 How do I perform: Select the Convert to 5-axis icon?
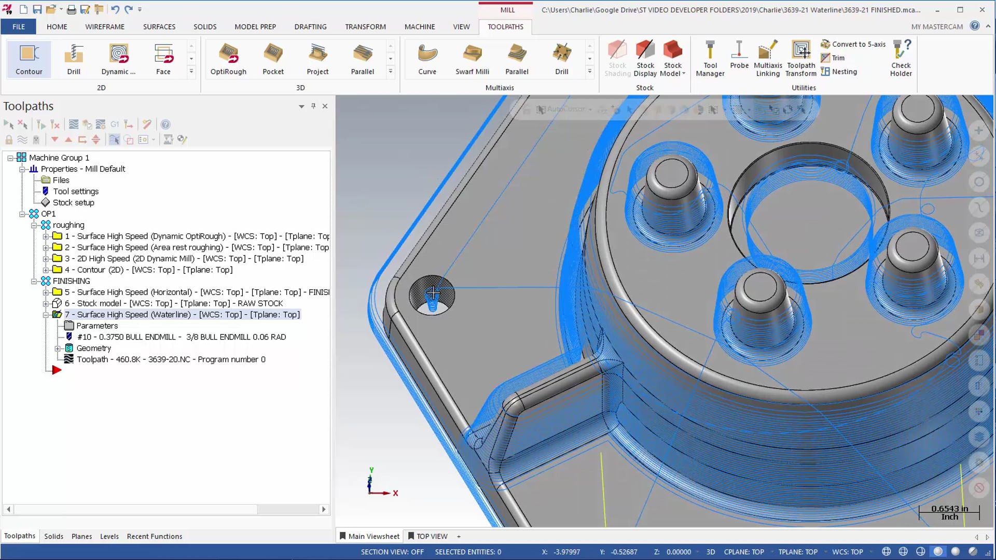tap(825, 44)
